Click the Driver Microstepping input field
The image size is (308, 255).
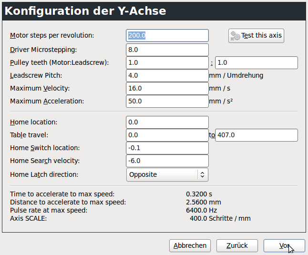coord(167,50)
